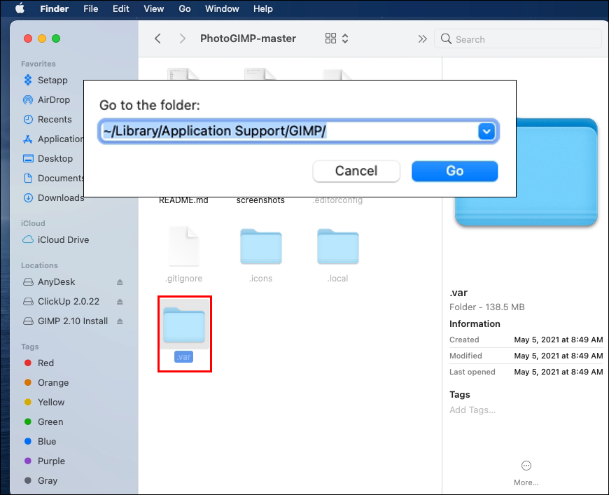This screenshot has height=495, width=609.
Task: Click the Locations section header
Action: (39, 265)
